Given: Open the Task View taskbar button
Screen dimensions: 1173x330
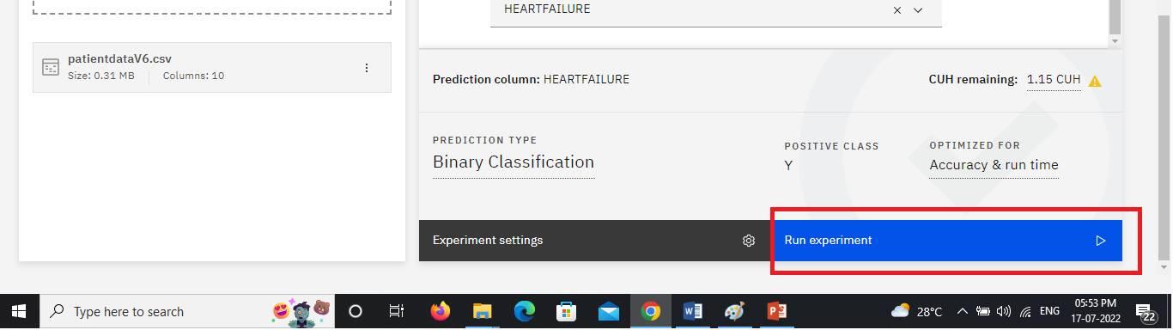Looking at the screenshot, I should pyautogui.click(x=397, y=311).
